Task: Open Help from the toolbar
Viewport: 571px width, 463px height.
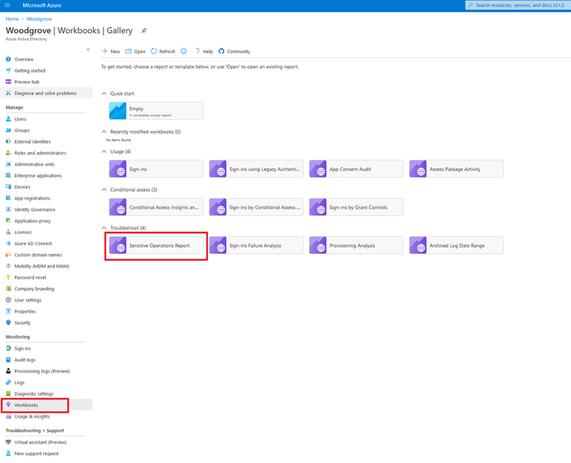Action: tap(197, 51)
